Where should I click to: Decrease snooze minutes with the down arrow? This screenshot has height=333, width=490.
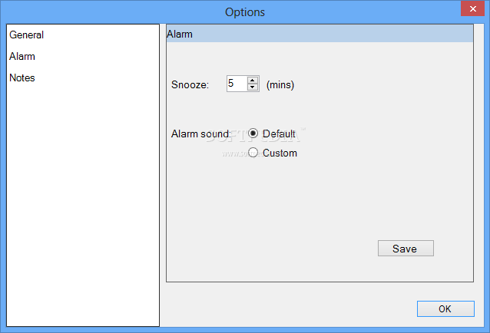(x=253, y=87)
